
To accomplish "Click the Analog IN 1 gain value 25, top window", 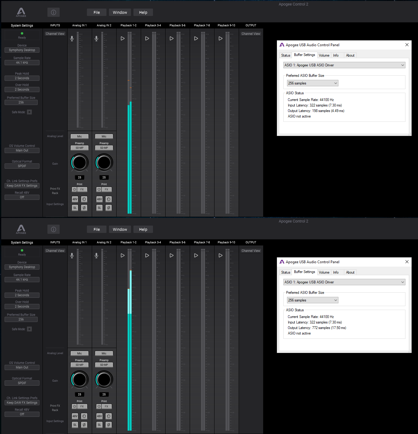I will [80, 178].
